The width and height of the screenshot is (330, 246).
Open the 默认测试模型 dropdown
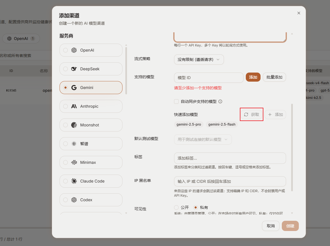[x=203, y=139]
